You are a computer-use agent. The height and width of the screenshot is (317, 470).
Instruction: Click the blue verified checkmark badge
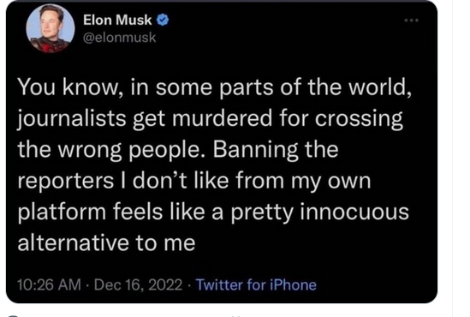163,20
